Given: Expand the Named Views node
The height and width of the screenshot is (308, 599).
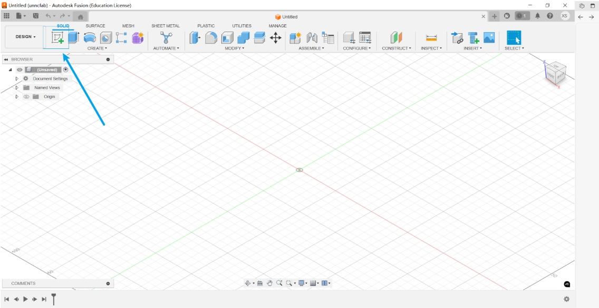Looking at the screenshot, I should 17,88.
